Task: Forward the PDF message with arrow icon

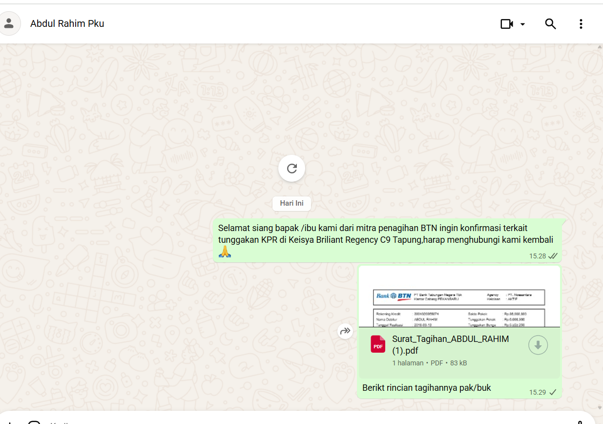Action: pyautogui.click(x=345, y=332)
